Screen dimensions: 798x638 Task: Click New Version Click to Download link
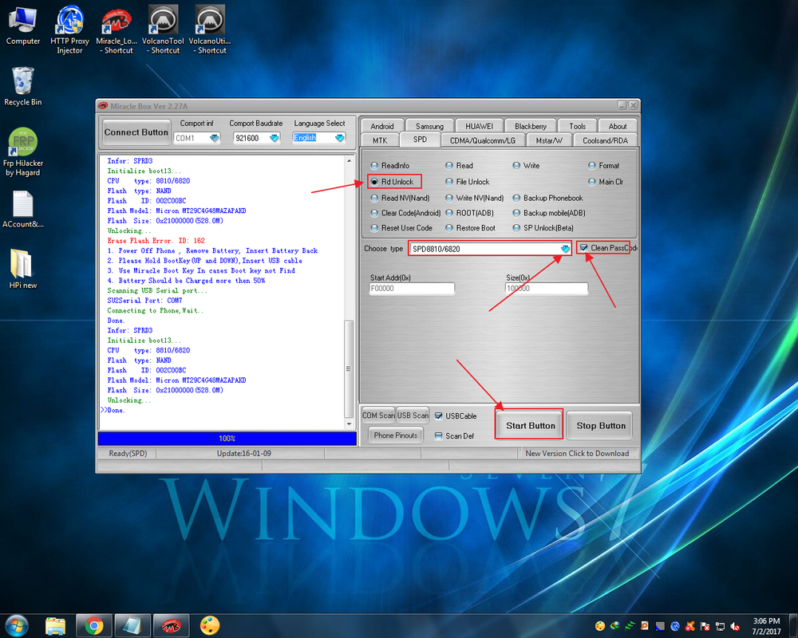577,453
